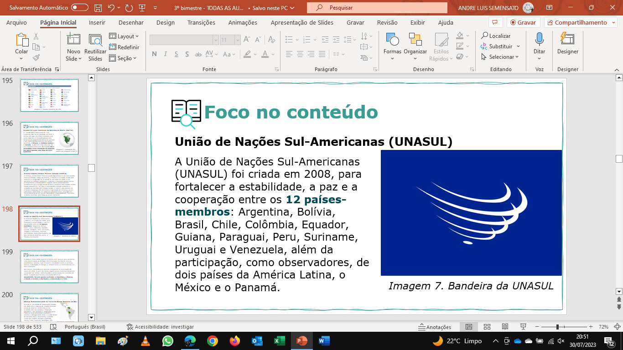The width and height of the screenshot is (623, 350).
Task: Click the Normal view icon in status bar
Action: tap(468, 327)
